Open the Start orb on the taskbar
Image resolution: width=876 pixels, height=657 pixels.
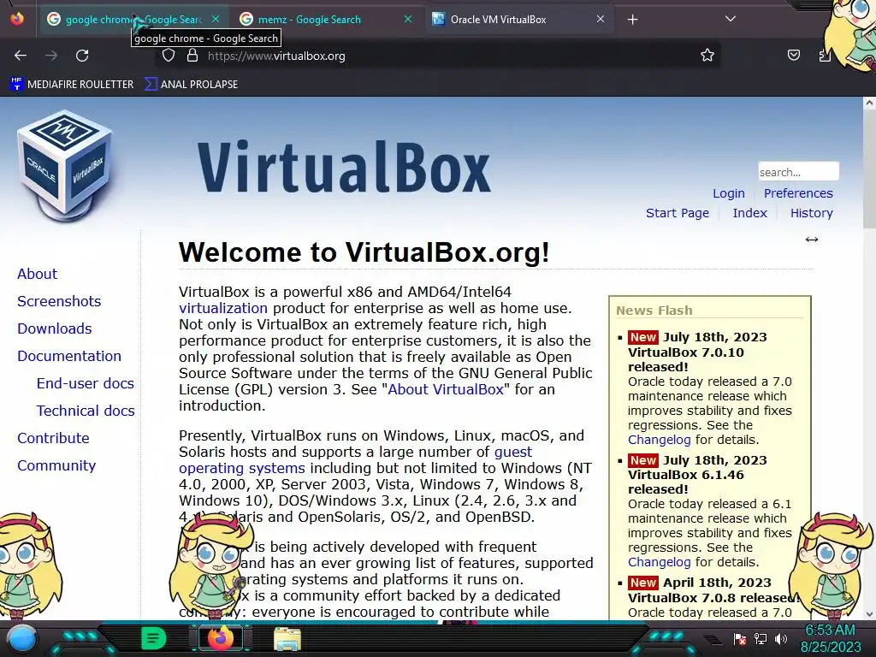[x=21, y=640]
